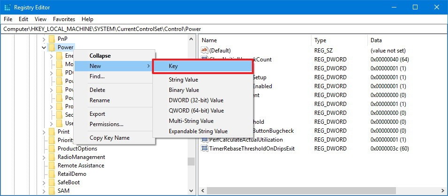Click the Power folder icon
The width and height of the screenshot is (448, 196).
(52, 47)
